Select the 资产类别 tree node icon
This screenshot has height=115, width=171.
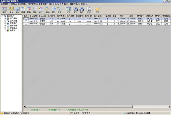[8, 18]
